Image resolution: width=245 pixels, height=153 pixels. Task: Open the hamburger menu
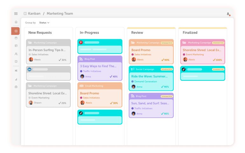point(16,14)
